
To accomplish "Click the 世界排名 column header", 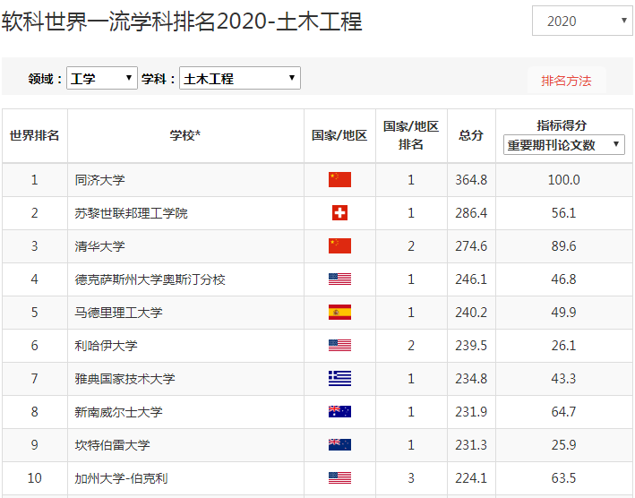I will point(34,135).
